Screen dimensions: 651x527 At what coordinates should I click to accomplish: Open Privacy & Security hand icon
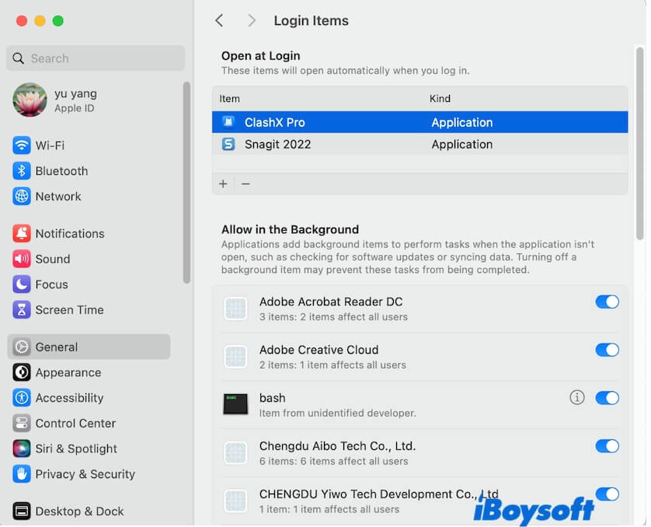click(x=22, y=474)
